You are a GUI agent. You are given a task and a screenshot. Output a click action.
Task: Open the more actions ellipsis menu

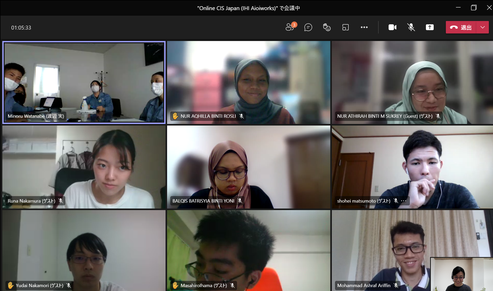[364, 27]
